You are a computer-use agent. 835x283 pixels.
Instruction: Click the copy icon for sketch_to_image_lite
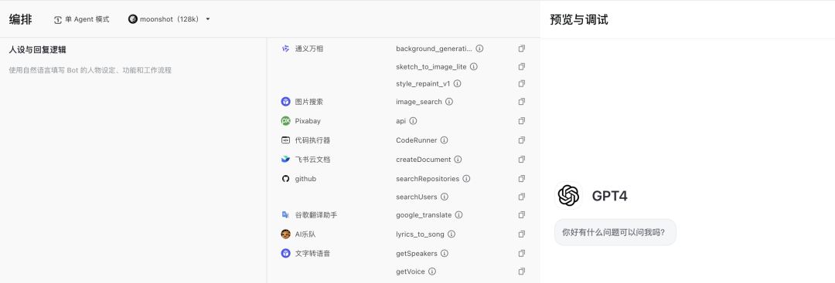522,66
